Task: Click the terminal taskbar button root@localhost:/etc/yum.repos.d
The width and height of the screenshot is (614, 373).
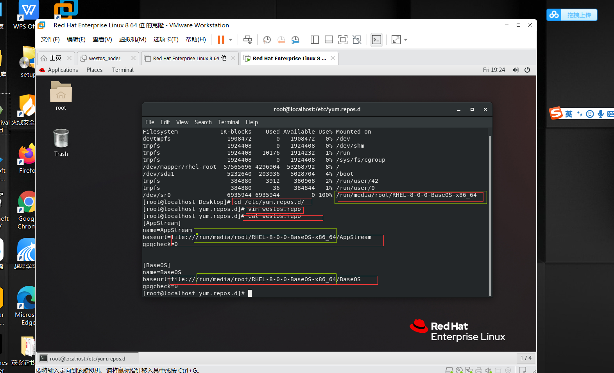Action: tap(88, 359)
